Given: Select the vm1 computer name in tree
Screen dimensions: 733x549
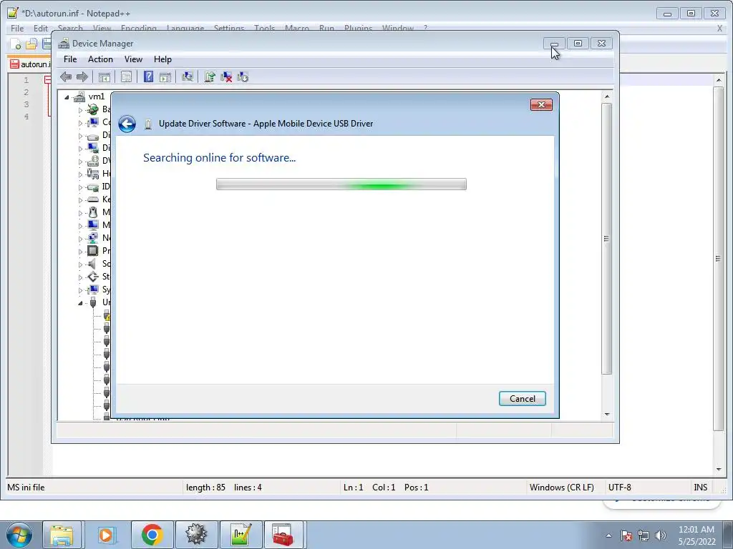Looking at the screenshot, I should 97,97.
